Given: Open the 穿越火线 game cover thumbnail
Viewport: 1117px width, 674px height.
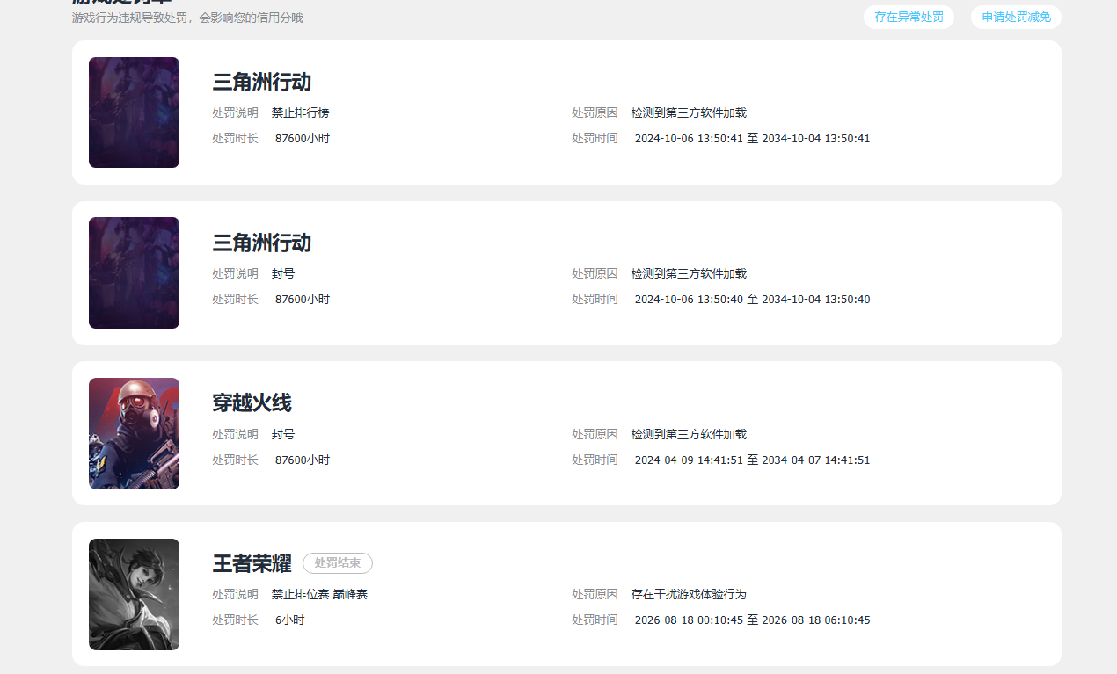Looking at the screenshot, I should click(134, 433).
